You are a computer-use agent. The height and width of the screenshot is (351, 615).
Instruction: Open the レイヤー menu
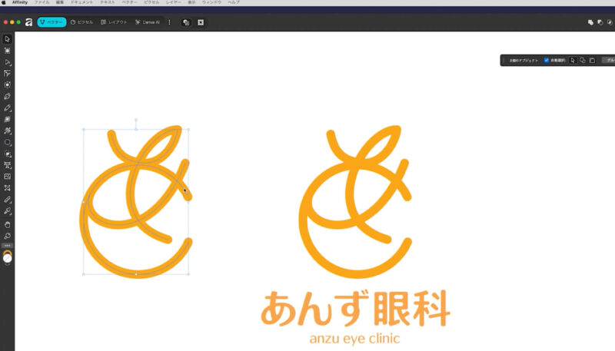click(174, 2)
